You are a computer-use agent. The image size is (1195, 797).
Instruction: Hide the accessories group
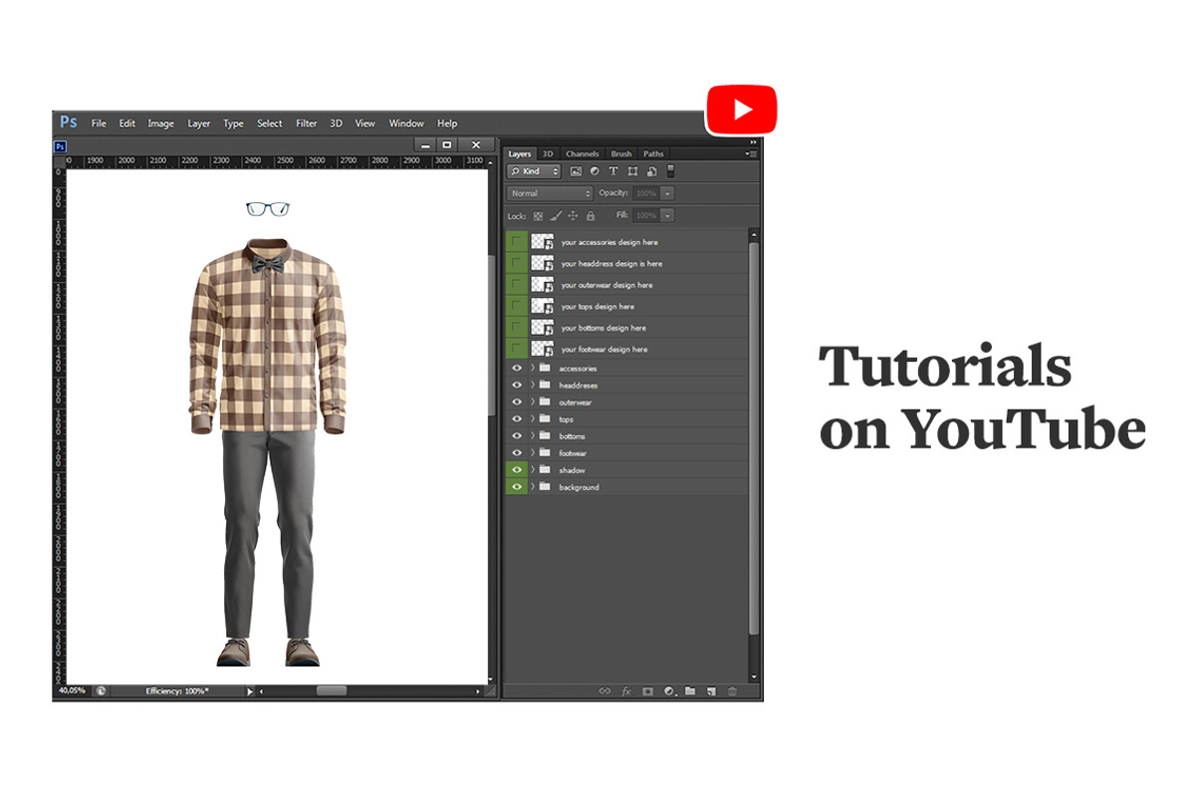(517, 368)
